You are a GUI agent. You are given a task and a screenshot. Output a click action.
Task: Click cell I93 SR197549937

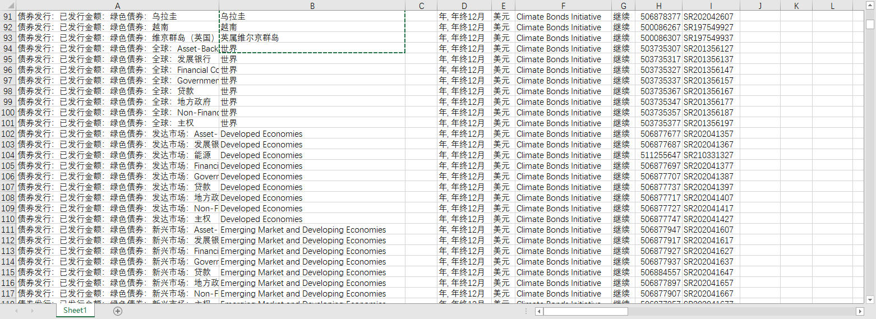(x=711, y=38)
